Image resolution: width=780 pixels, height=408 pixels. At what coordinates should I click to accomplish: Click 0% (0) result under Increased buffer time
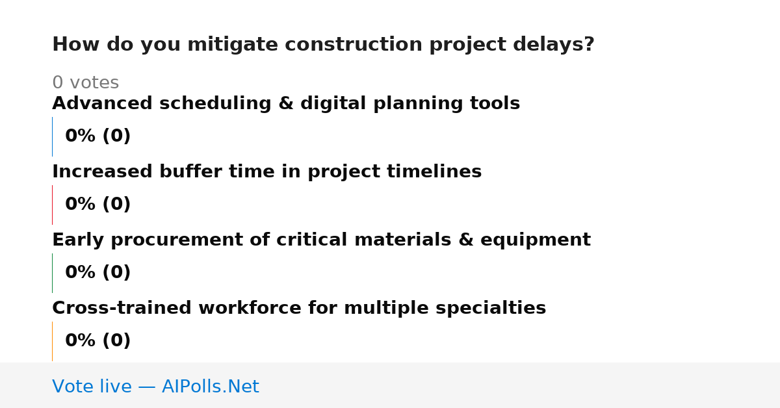click(x=97, y=205)
